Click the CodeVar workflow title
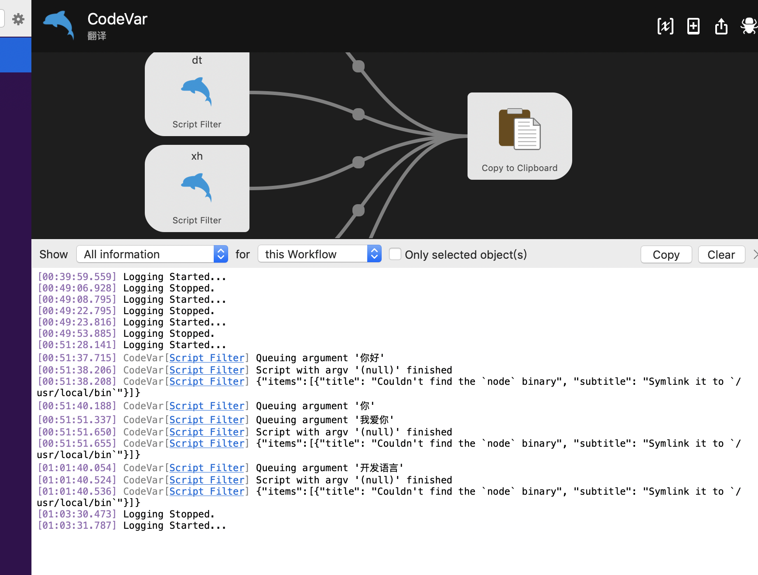 (x=117, y=19)
